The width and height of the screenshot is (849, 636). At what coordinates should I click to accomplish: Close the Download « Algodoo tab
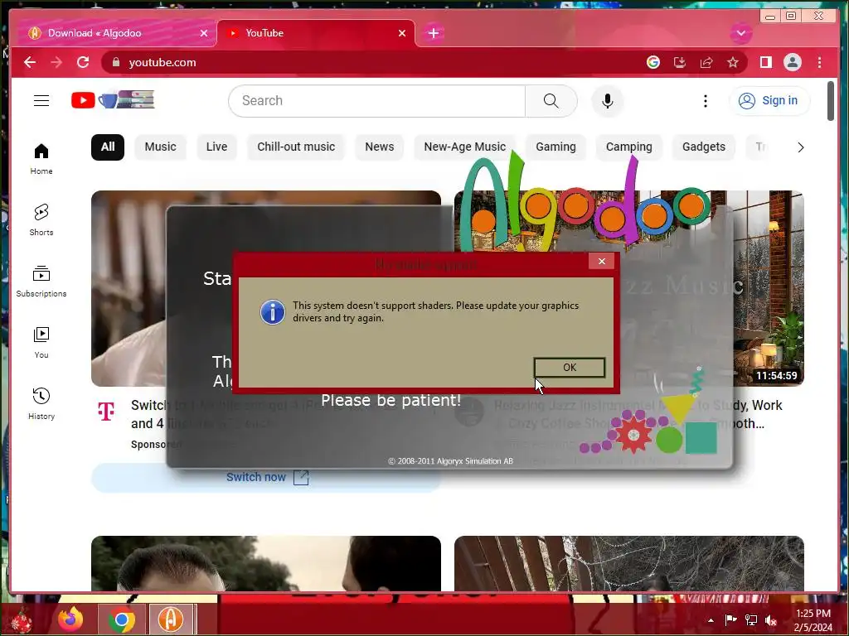[x=204, y=33]
